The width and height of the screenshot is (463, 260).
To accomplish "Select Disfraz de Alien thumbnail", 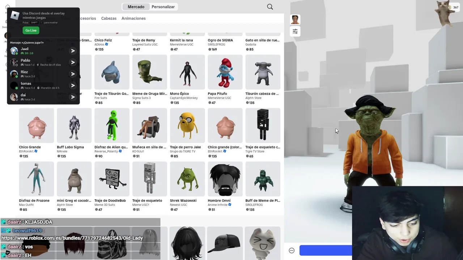I will coord(112,126).
